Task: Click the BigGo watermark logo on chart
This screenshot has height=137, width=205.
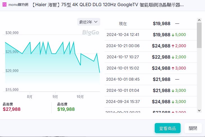Action: [x=90, y=33]
